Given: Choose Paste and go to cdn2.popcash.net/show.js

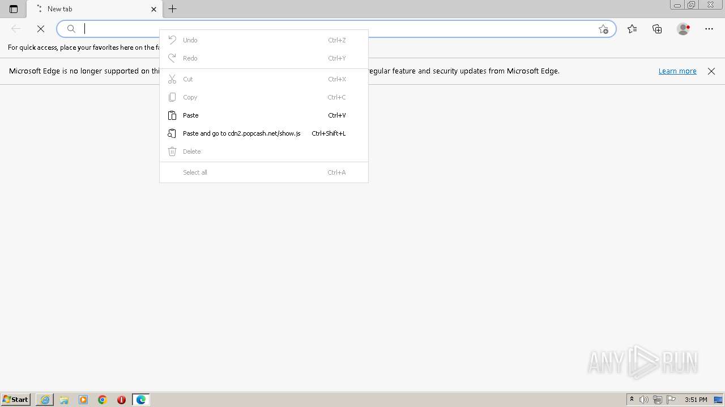Looking at the screenshot, I should (x=264, y=133).
